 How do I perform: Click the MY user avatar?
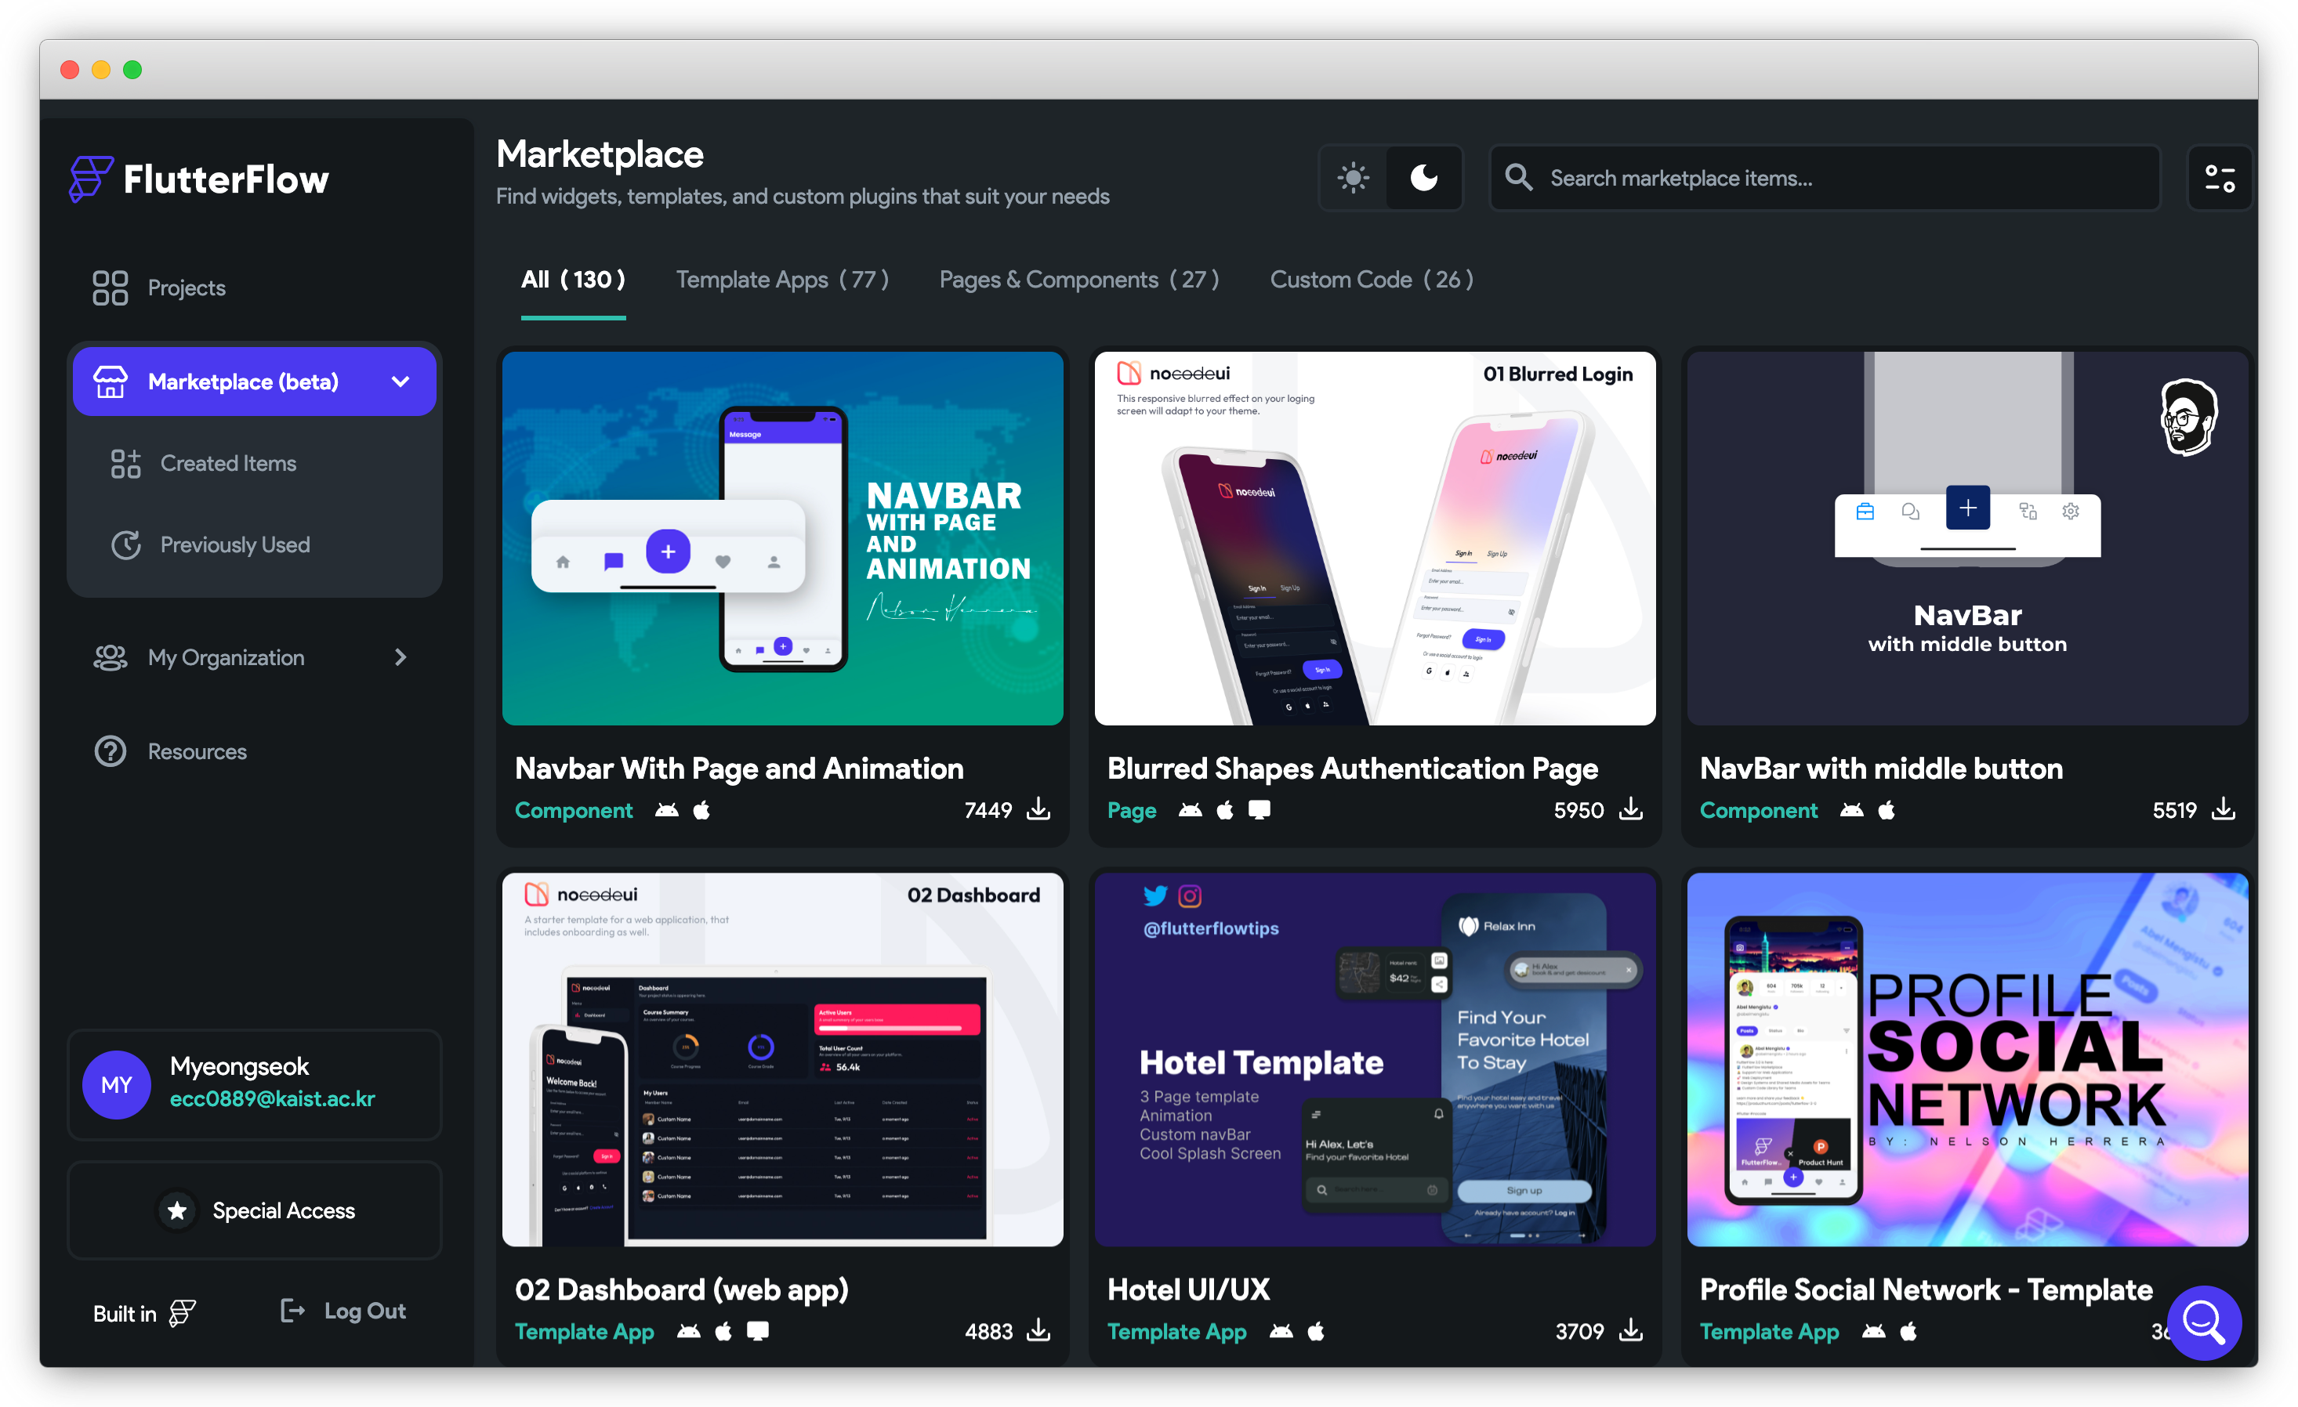pos(117,1084)
